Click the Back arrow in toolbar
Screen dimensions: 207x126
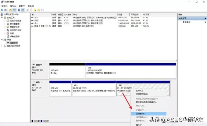[2, 10]
